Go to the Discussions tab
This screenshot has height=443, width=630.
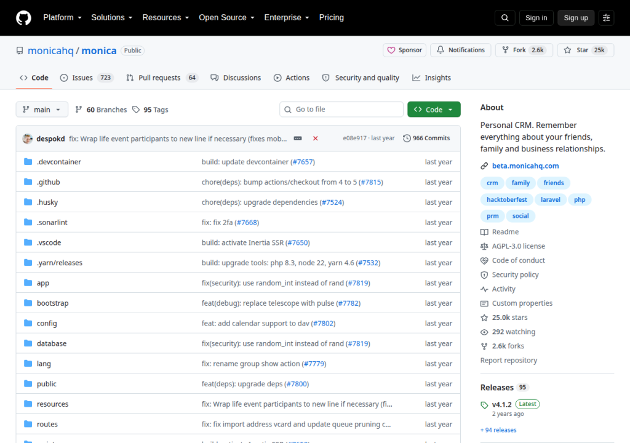pyautogui.click(x=236, y=78)
